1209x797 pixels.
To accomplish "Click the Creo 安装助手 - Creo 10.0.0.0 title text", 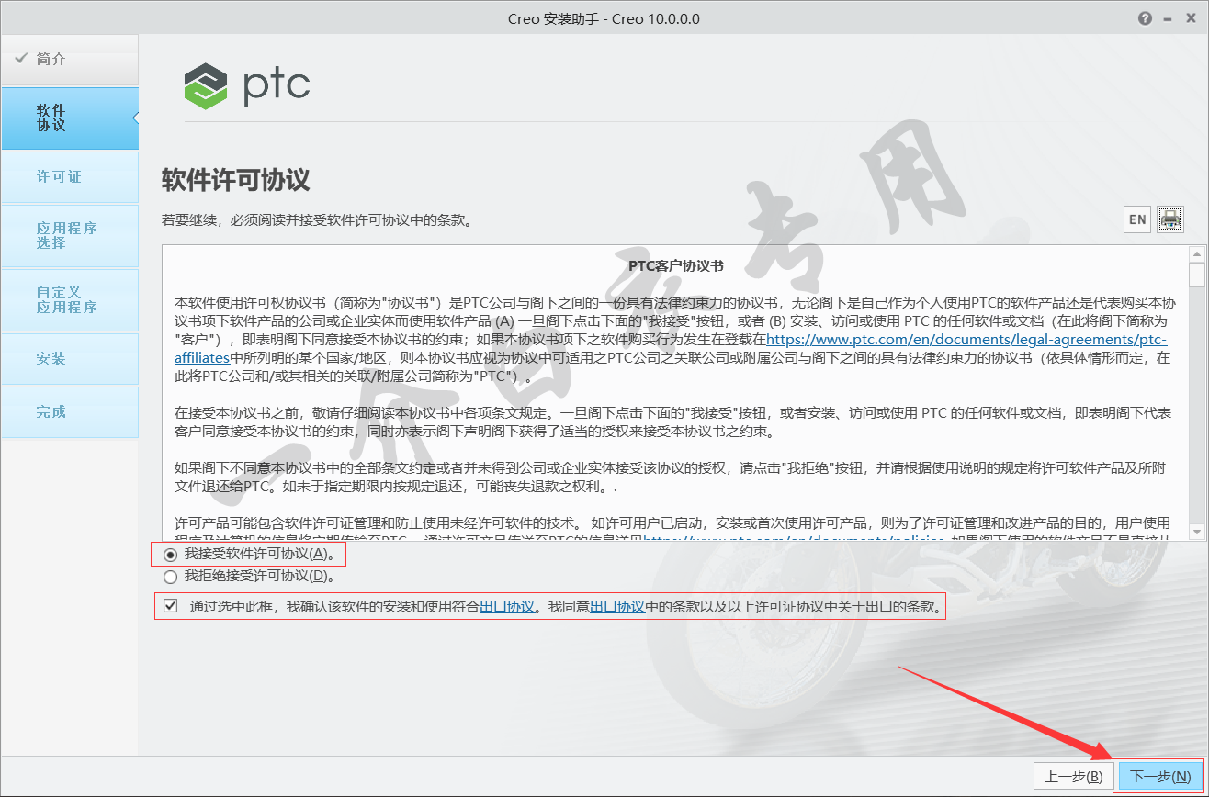I will coord(604,18).
